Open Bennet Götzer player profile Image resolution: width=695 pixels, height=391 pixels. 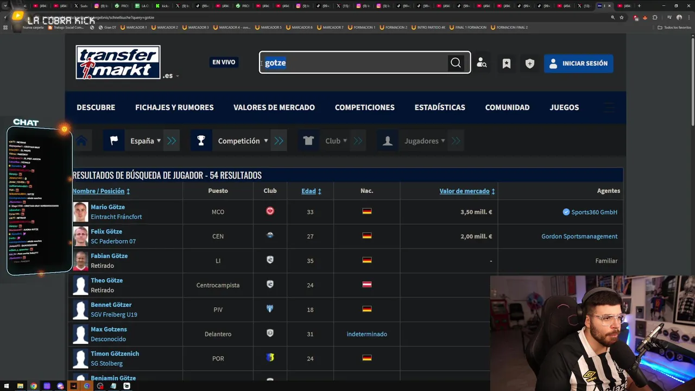(111, 305)
